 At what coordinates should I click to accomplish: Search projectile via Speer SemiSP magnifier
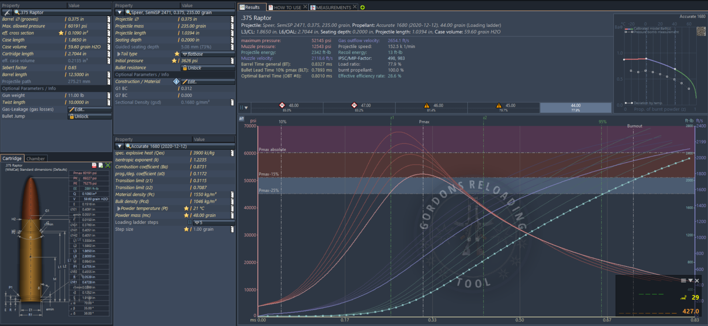(x=128, y=12)
